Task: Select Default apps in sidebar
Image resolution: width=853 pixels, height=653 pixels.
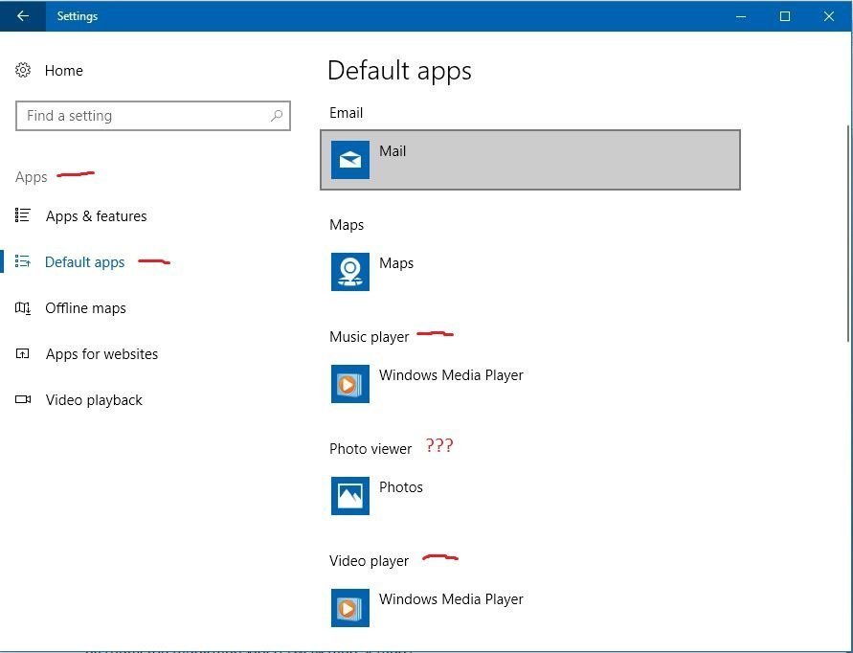Action: (x=85, y=262)
